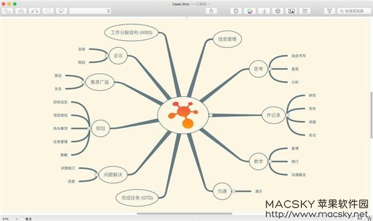Select the 问题解决 node
Screen dimensions: 373x221
[x=113, y=174]
